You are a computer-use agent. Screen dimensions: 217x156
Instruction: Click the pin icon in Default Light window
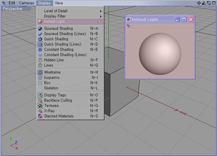click(x=129, y=26)
